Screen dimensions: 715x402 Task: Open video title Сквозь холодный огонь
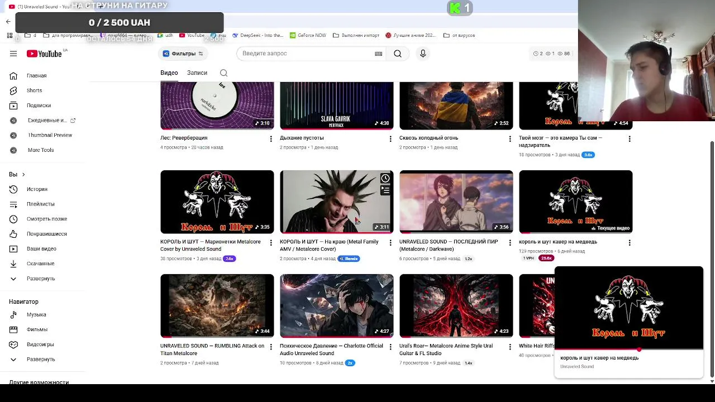(428, 138)
